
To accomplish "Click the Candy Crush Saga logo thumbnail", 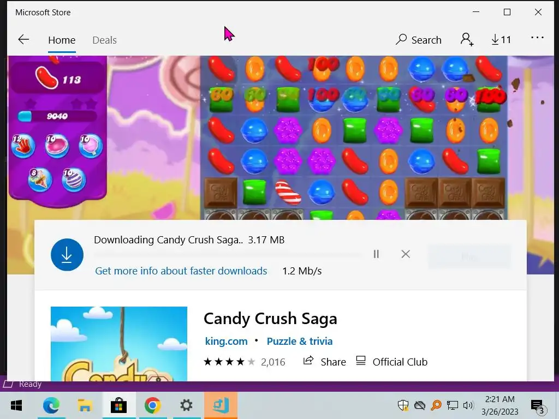I will point(118,344).
